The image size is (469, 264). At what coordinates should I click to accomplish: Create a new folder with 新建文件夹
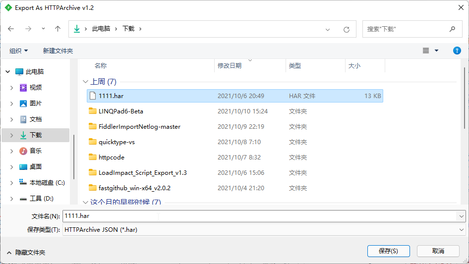point(58,51)
